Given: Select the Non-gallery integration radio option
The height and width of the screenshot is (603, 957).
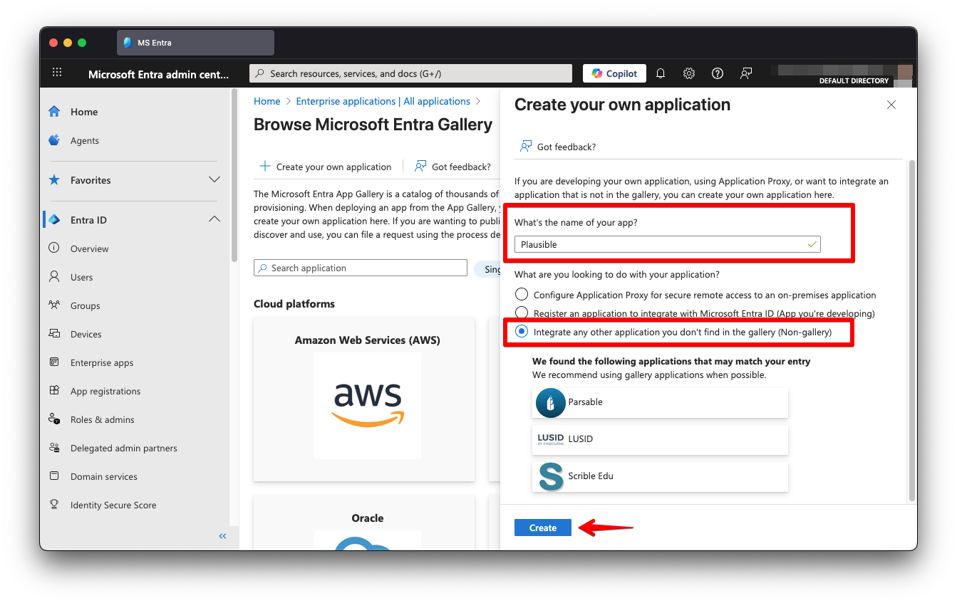Looking at the screenshot, I should click(x=522, y=331).
